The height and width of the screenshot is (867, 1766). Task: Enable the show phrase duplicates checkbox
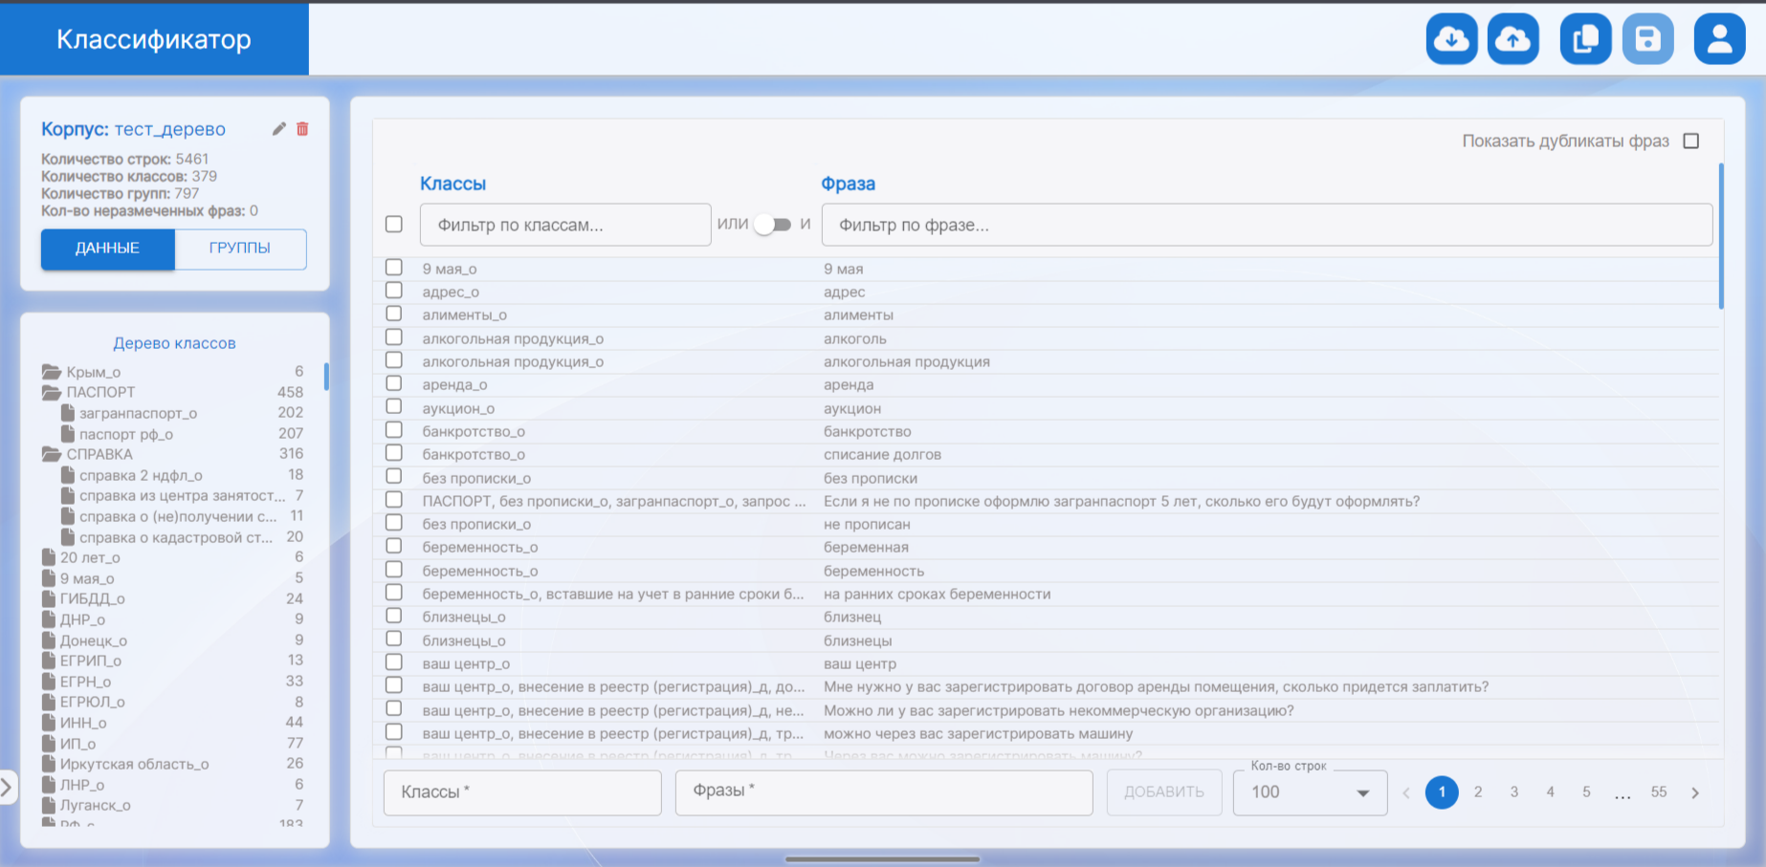pyautogui.click(x=1691, y=141)
